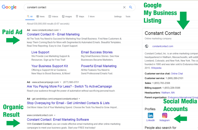Open the Live Support sitelink

coord(40,52)
